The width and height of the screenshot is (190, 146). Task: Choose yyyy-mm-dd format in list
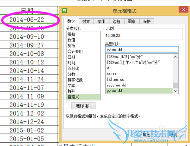(x=139, y=85)
